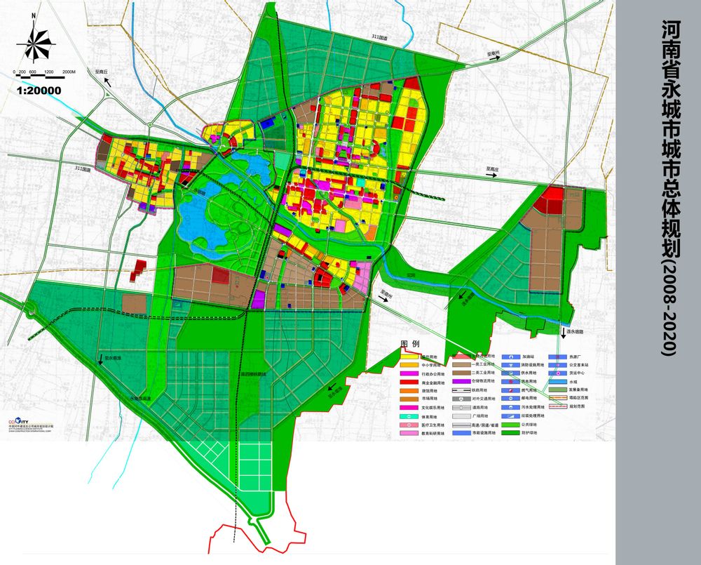Click the medical land (医疗卫生用地) legend icon

[410, 425]
